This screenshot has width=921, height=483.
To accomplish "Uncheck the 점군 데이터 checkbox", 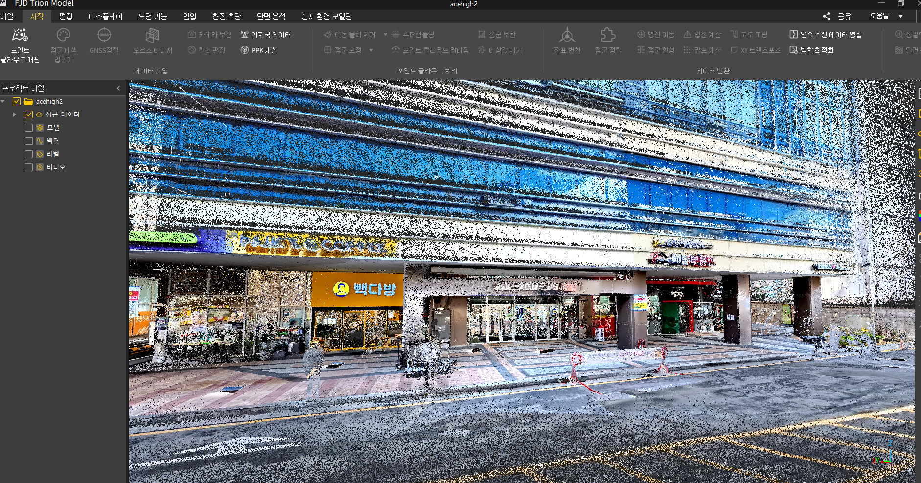I will tap(29, 115).
